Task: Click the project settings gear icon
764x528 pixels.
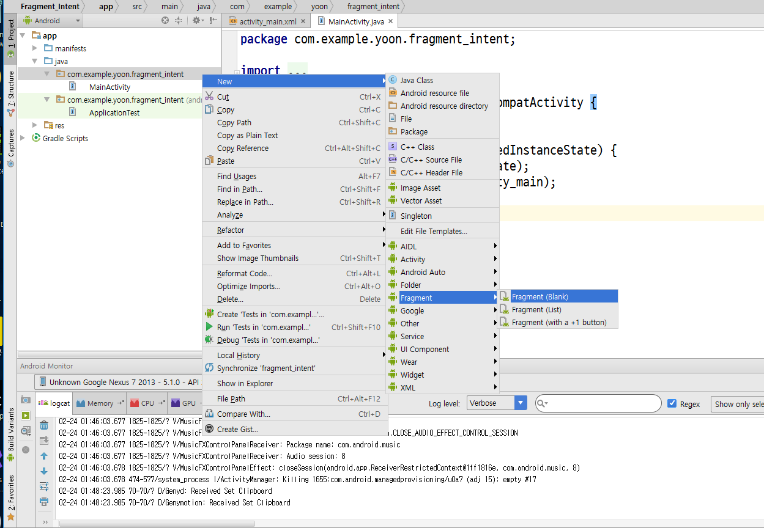Action: [196, 21]
